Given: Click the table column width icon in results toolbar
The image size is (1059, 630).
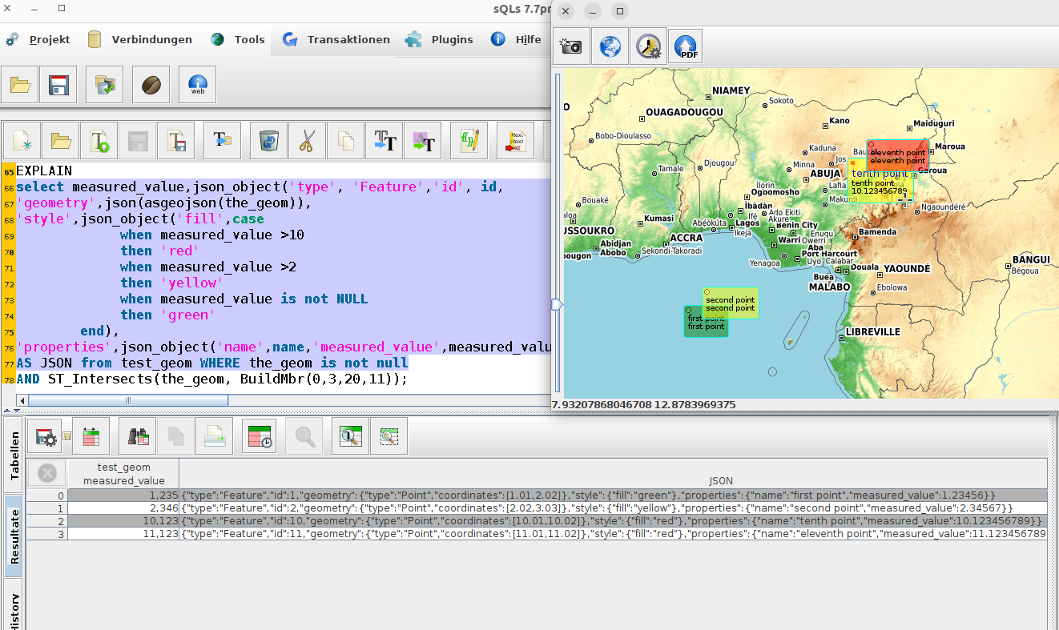Looking at the screenshot, I should pos(91,436).
